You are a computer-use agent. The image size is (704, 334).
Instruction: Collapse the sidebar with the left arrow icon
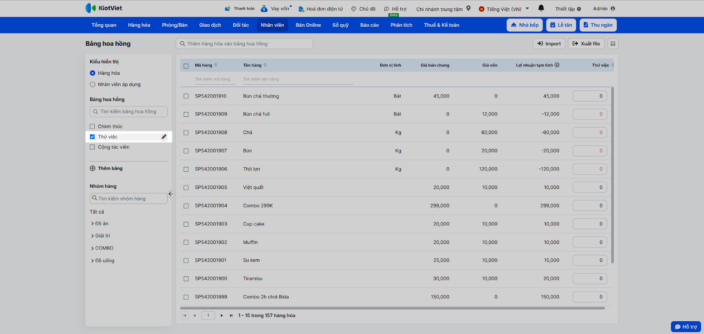[171, 194]
